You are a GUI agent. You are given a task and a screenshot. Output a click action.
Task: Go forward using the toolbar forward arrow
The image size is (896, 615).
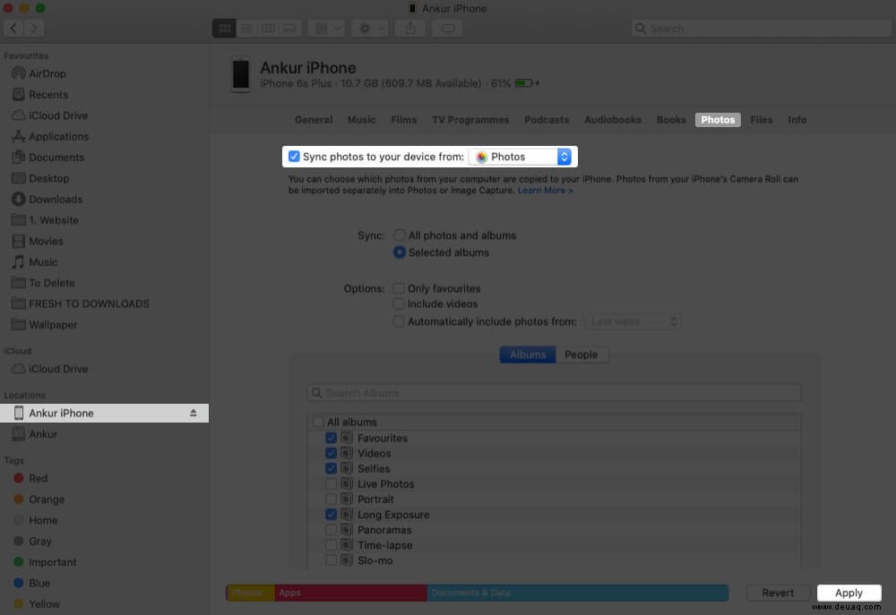pos(34,28)
